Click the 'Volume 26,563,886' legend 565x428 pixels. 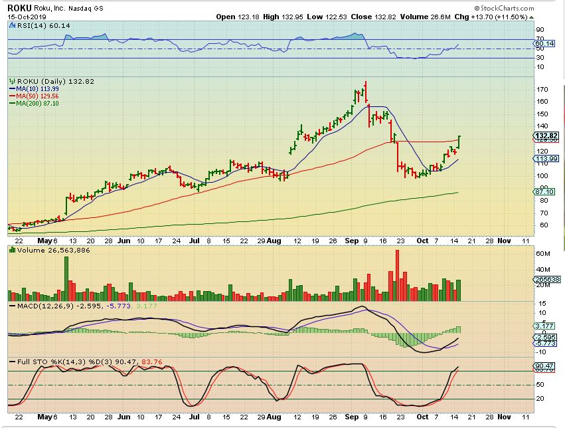click(x=53, y=251)
